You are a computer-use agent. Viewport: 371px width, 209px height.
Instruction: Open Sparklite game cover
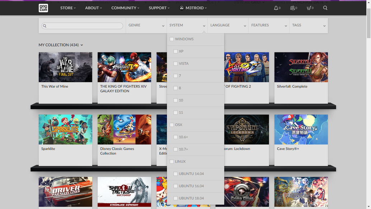pyautogui.click(x=66, y=129)
